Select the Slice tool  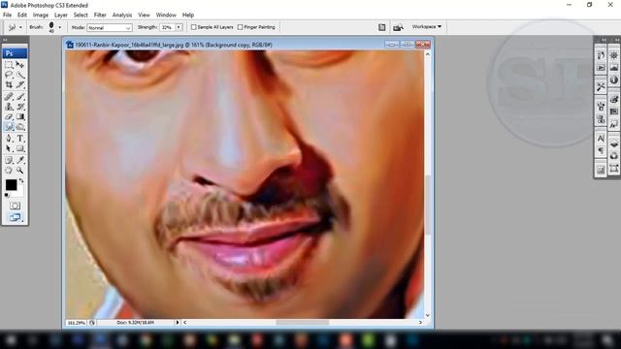click(20, 84)
